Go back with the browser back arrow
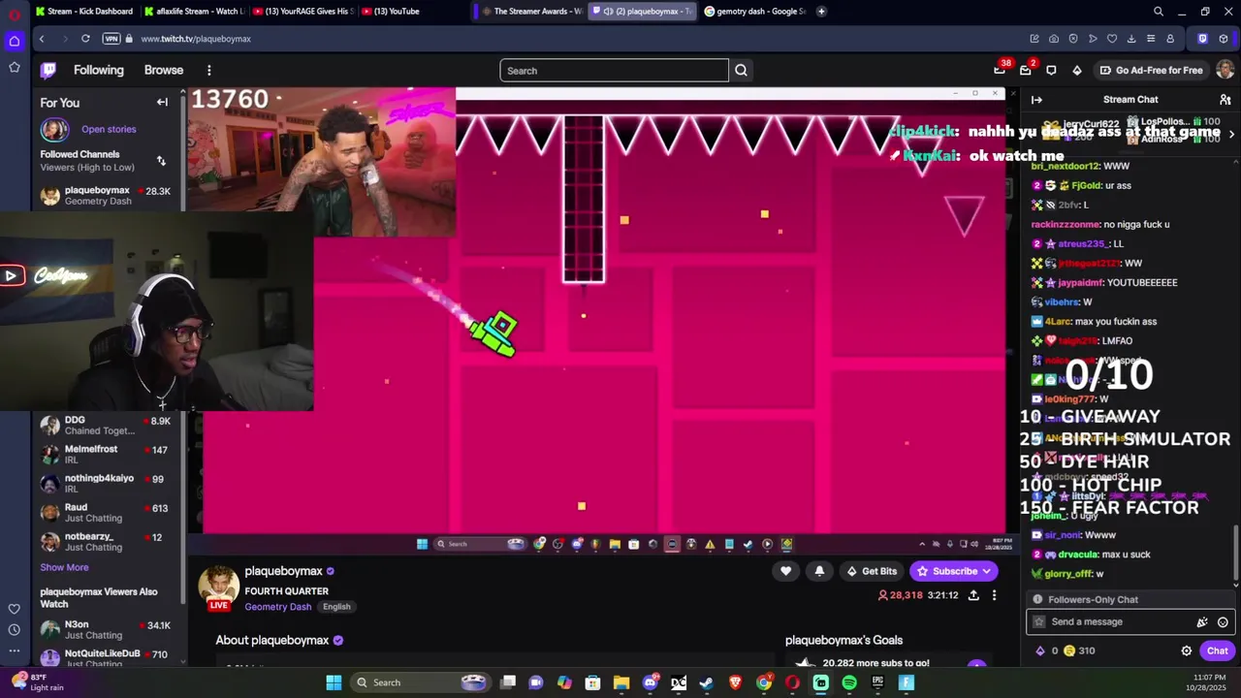 tap(42, 39)
